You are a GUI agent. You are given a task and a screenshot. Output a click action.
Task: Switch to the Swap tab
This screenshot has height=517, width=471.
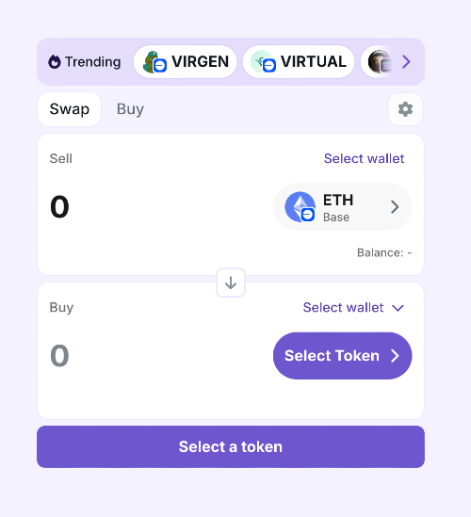pos(70,109)
